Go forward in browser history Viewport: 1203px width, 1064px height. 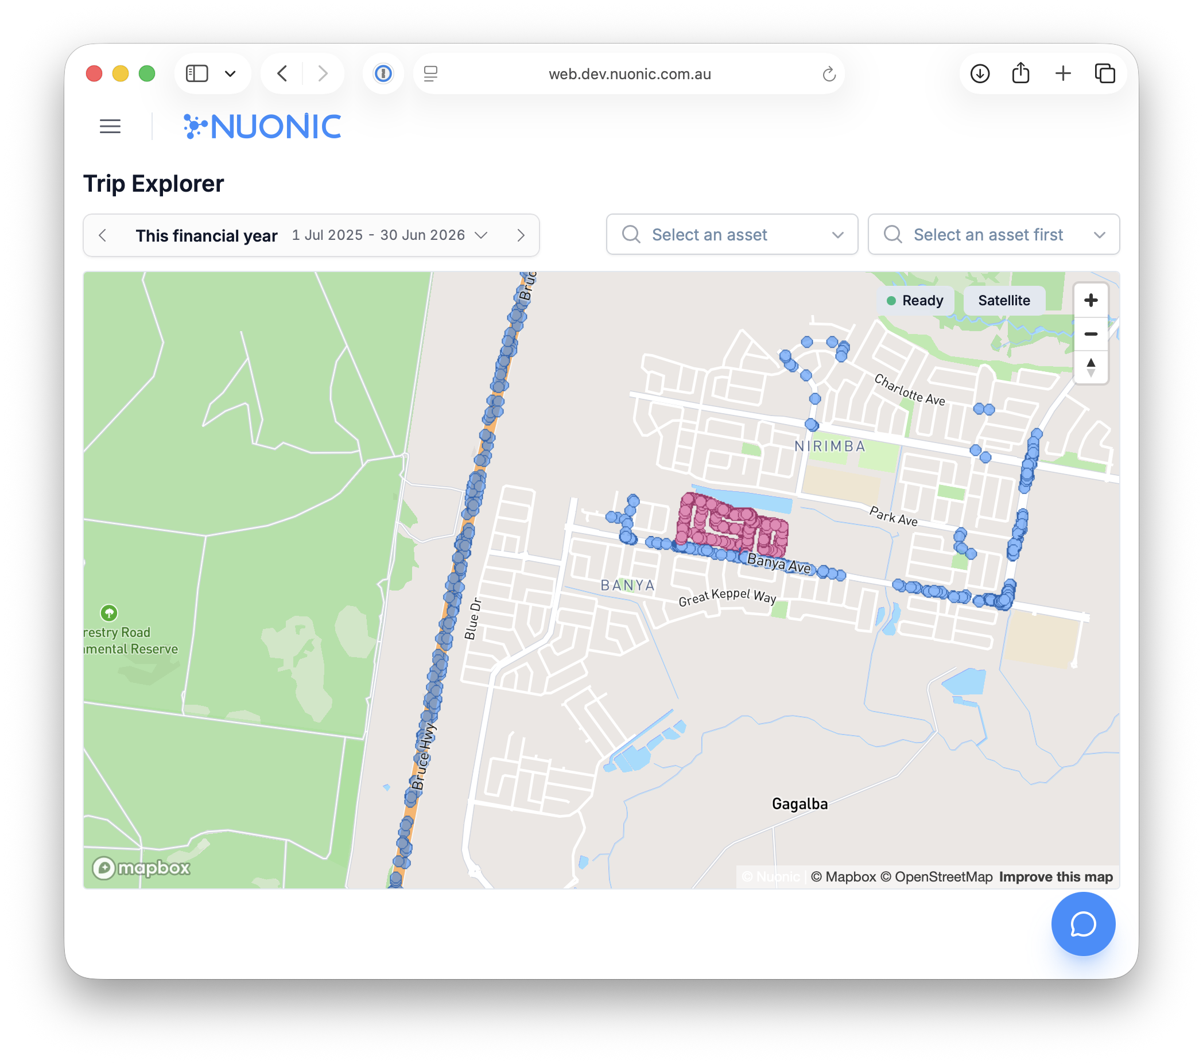323,73
